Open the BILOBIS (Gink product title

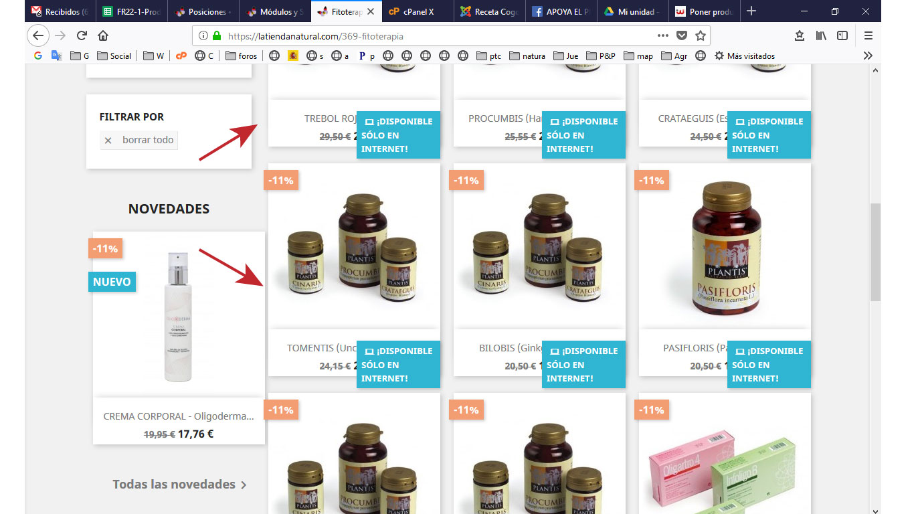(x=511, y=348)
